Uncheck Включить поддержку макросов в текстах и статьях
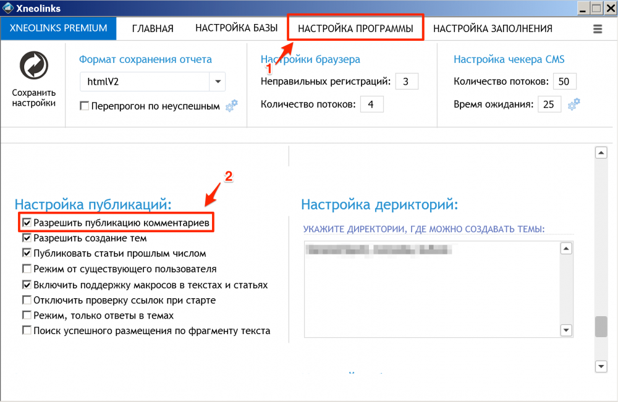 point(27,285)
